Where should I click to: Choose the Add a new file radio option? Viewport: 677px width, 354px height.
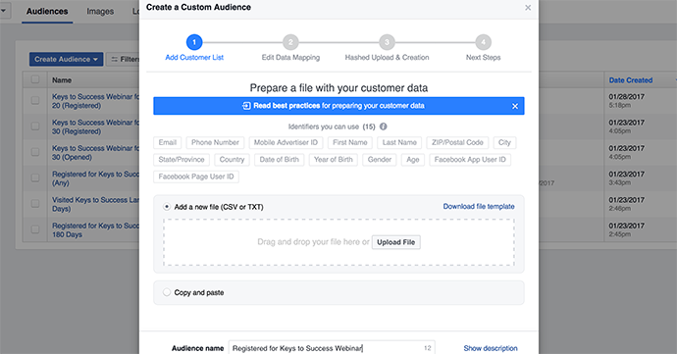pyautogui.click(x=167, y=207)
